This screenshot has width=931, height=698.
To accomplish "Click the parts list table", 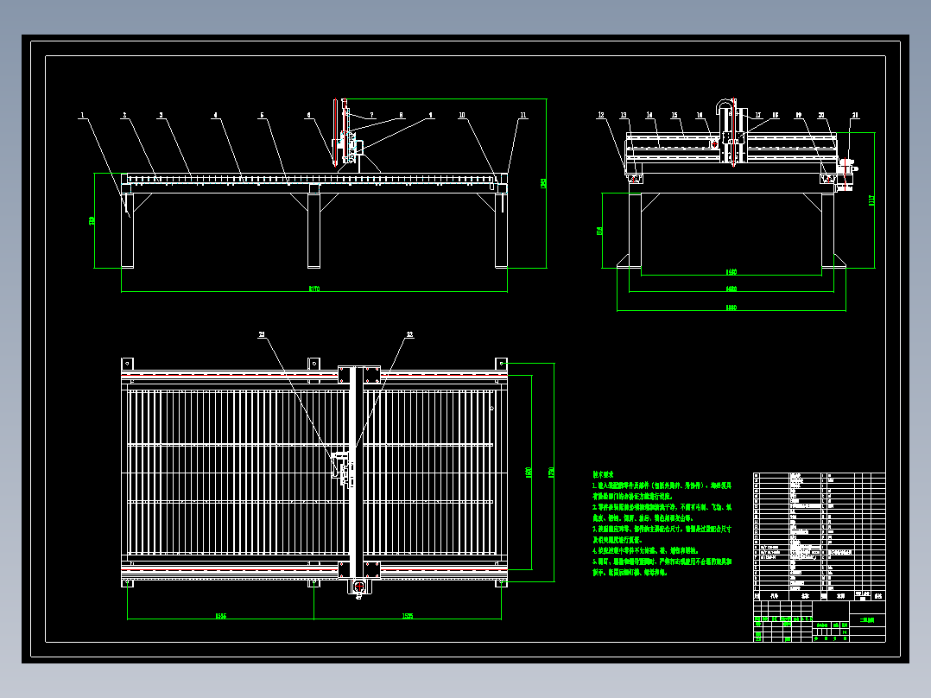I will [820, 536].
